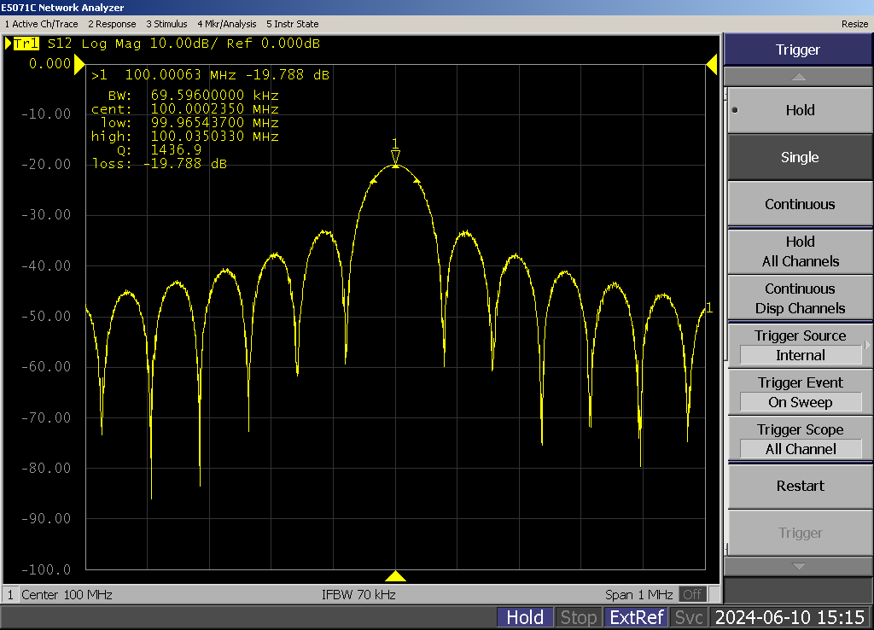
Task: Toggle the Off indicator beside Span
Action: 693,594
